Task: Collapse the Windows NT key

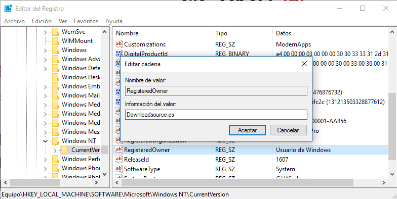Action: 46,141
